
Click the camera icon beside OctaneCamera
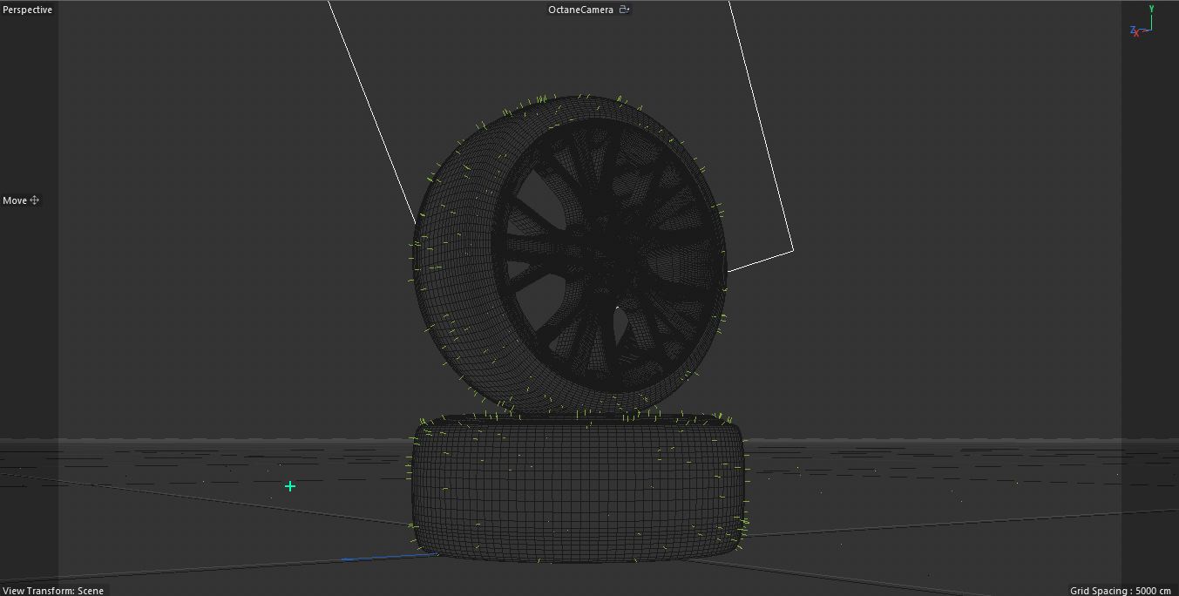(623, 9)
